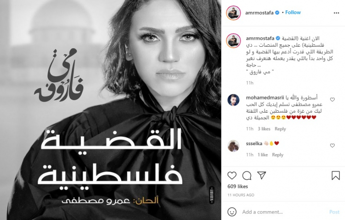View the 609 likes list
Image resolution: width=345 pixels, height=220 pixels.
point(238,187)
